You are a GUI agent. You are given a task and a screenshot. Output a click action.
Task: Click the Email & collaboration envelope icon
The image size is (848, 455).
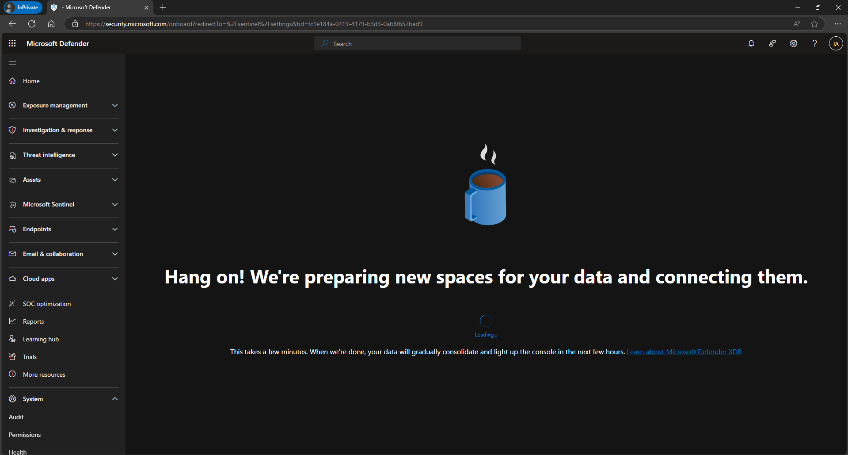[x=12, y=254]
